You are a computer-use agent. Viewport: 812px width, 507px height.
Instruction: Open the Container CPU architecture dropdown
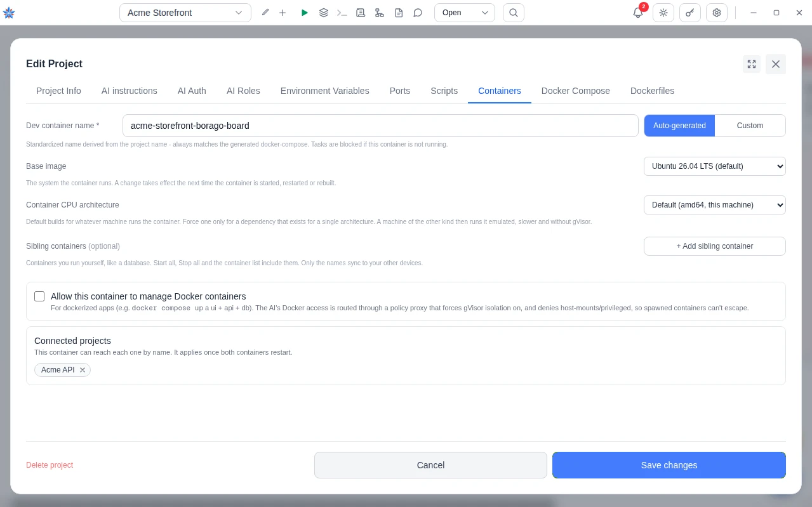715,205
